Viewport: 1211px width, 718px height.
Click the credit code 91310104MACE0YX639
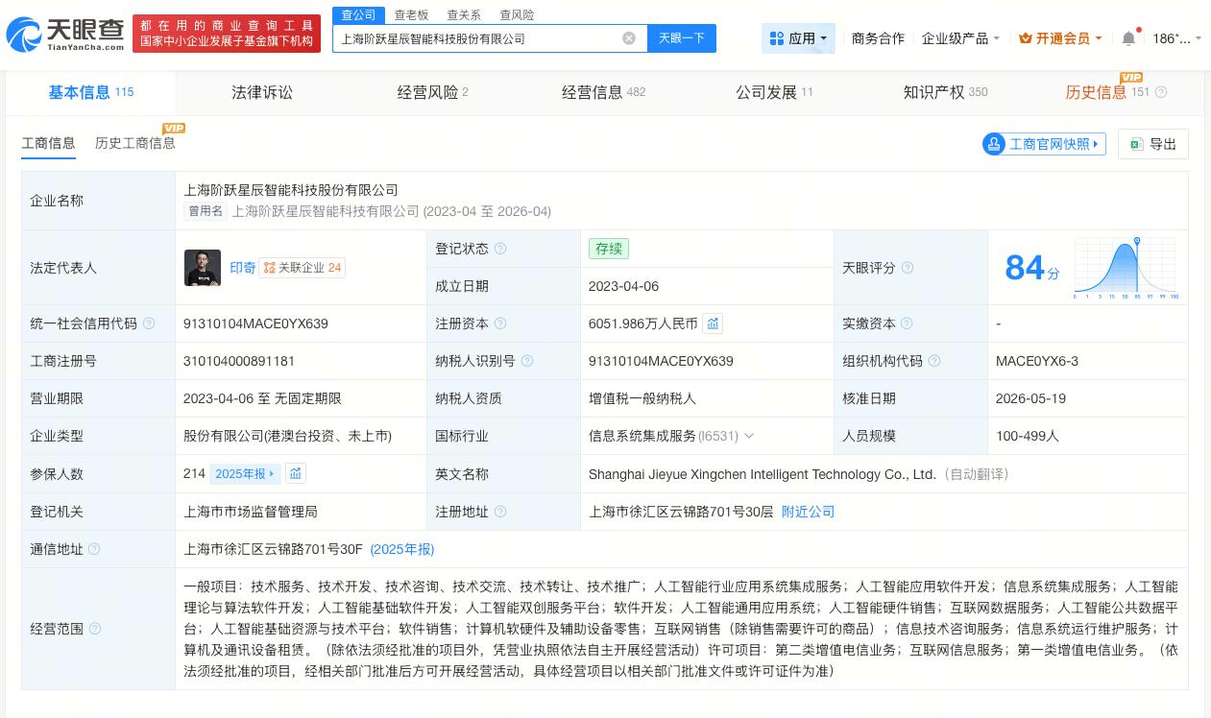[x=255, y=323]
